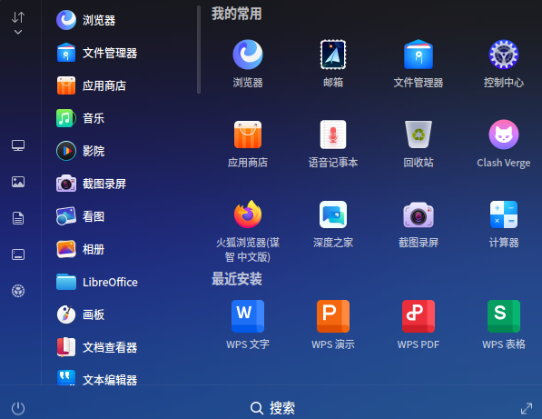Open 火狐浏览器 Firefox
The height and width of the screenshot is (419, 542).
click(248, 231)
